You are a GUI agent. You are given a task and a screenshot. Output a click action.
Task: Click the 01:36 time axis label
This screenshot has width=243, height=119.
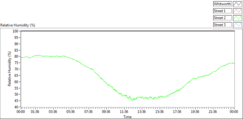click(35, 112)
